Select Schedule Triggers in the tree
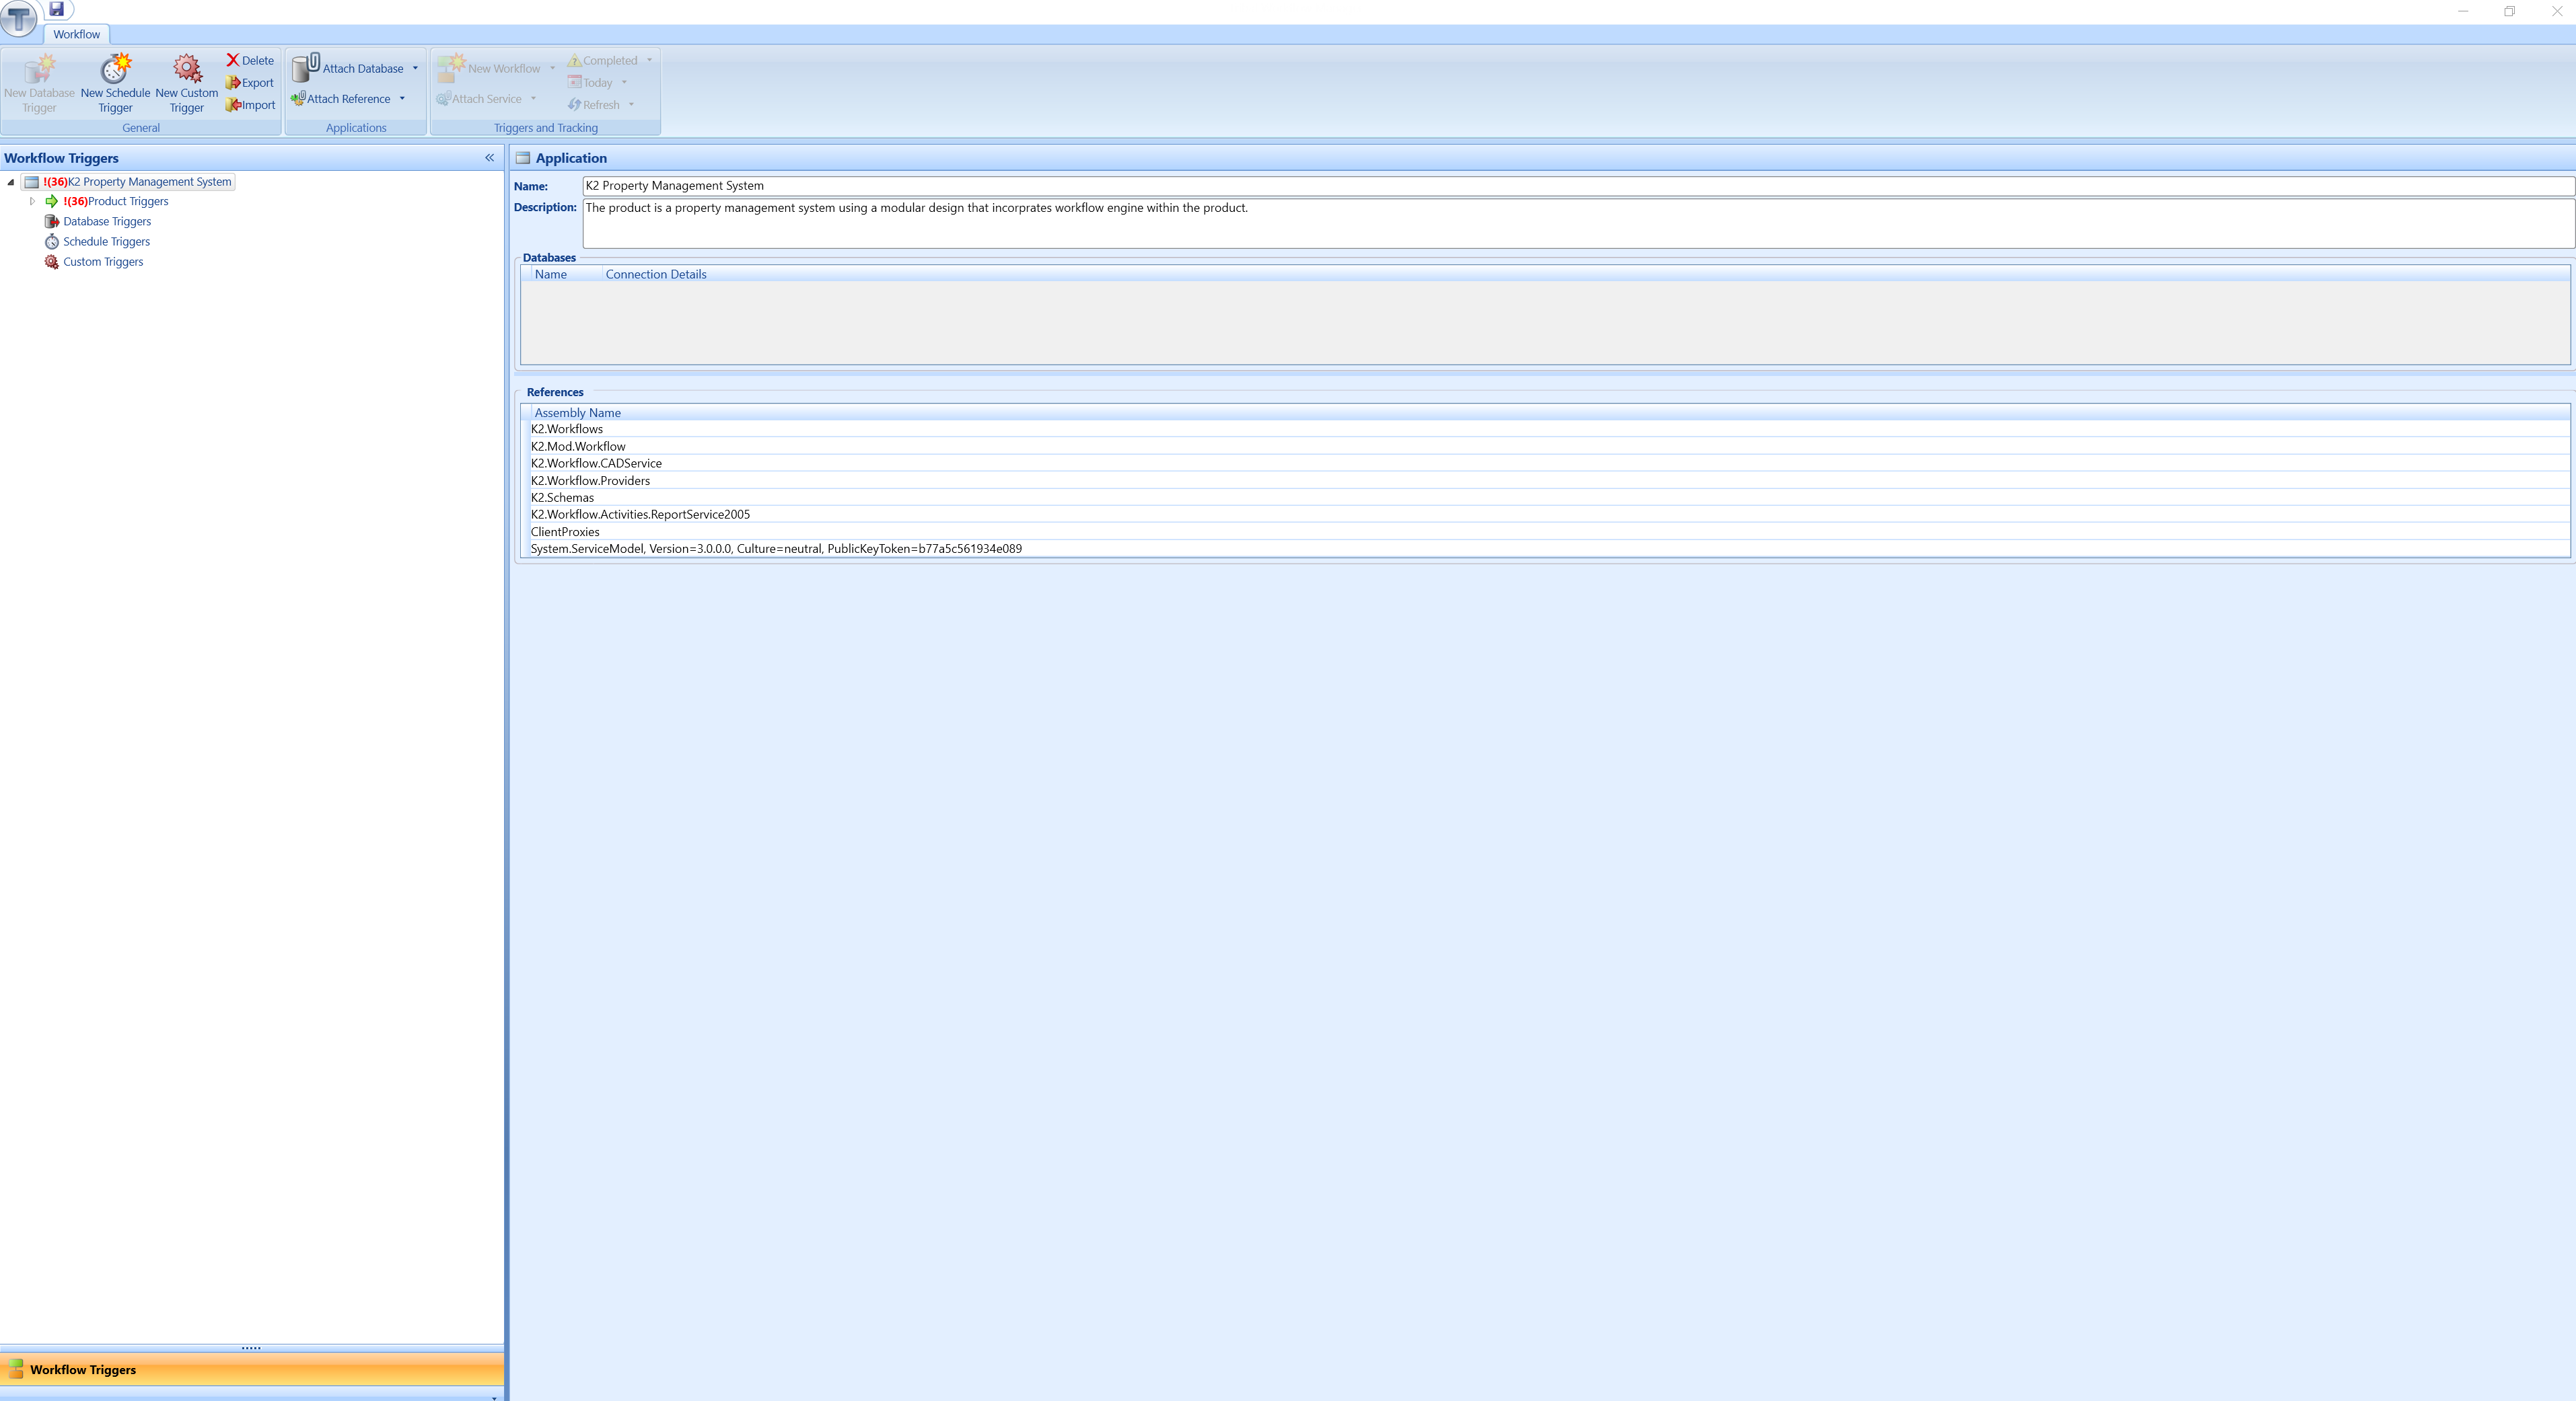The height and width of the screenshot is (1401, 2576). click(106, 241)
